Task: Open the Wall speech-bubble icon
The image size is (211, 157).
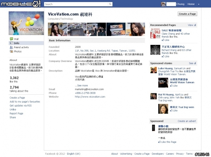Action: coord(12,39)
